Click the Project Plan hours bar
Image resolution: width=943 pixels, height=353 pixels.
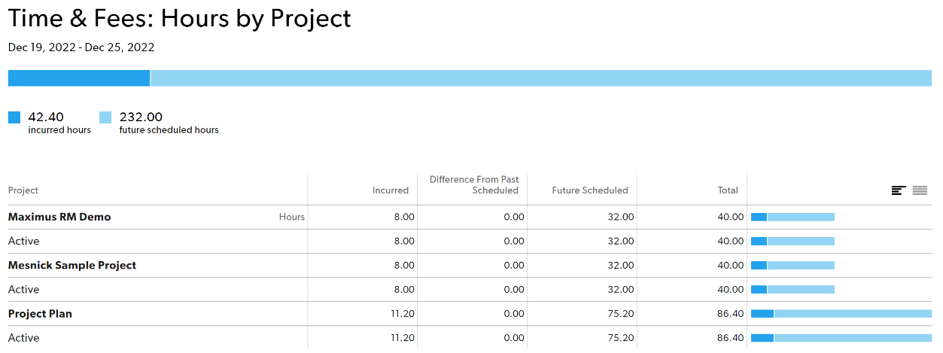(x=841, y=314)
